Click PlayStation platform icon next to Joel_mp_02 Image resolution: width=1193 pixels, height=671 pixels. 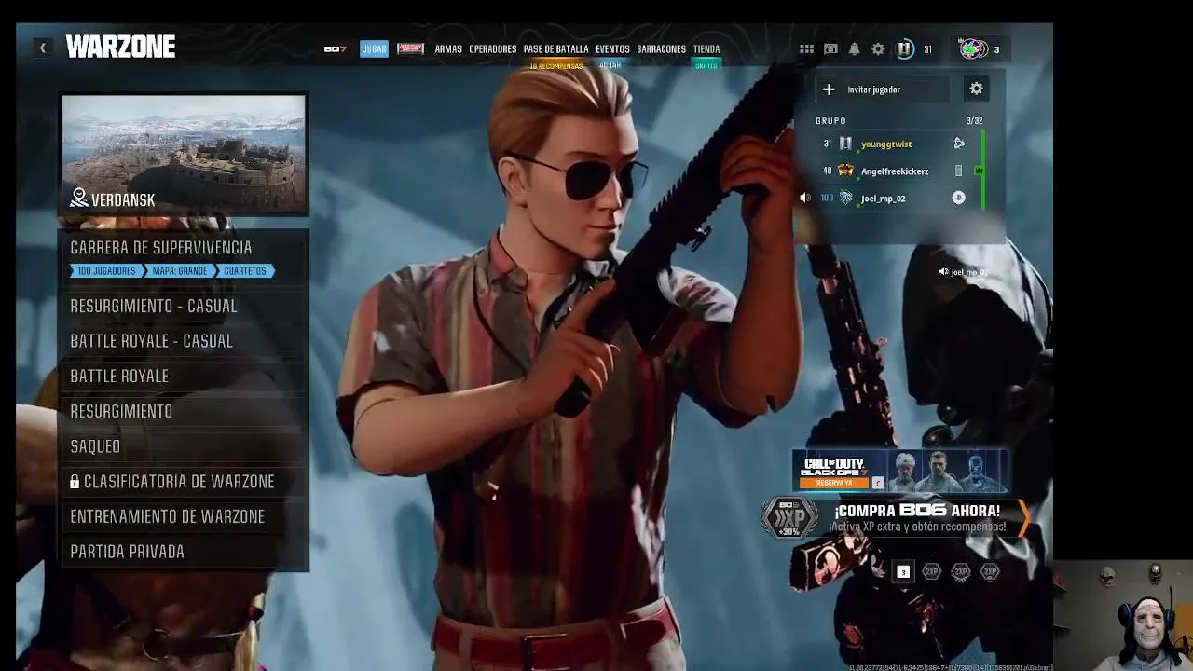[958, 198]
